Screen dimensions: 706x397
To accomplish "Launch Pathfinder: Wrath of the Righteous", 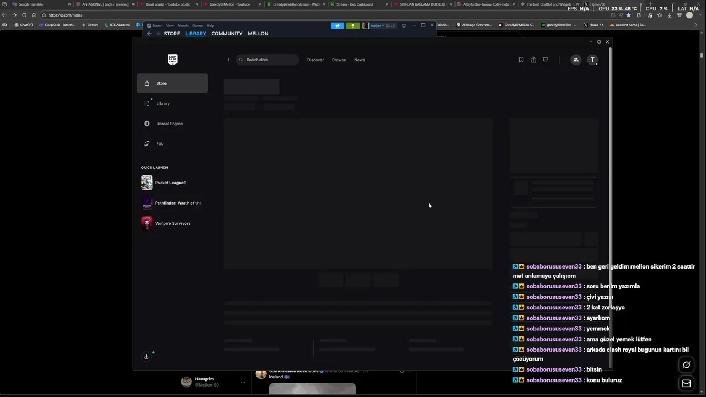I will [x=173, y=203].
